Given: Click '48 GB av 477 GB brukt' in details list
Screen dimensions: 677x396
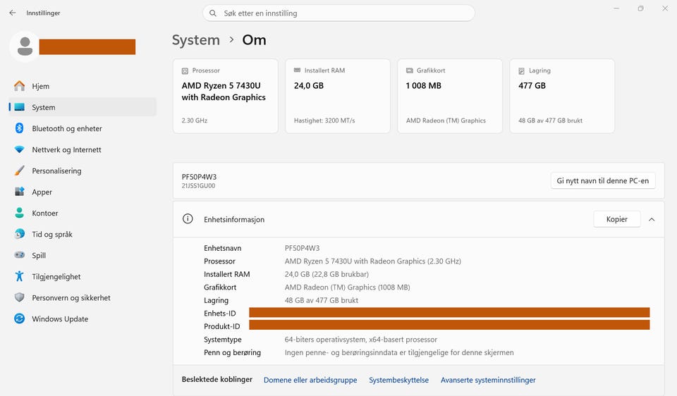Looking at the screenshot, I should tap(322, 300).
